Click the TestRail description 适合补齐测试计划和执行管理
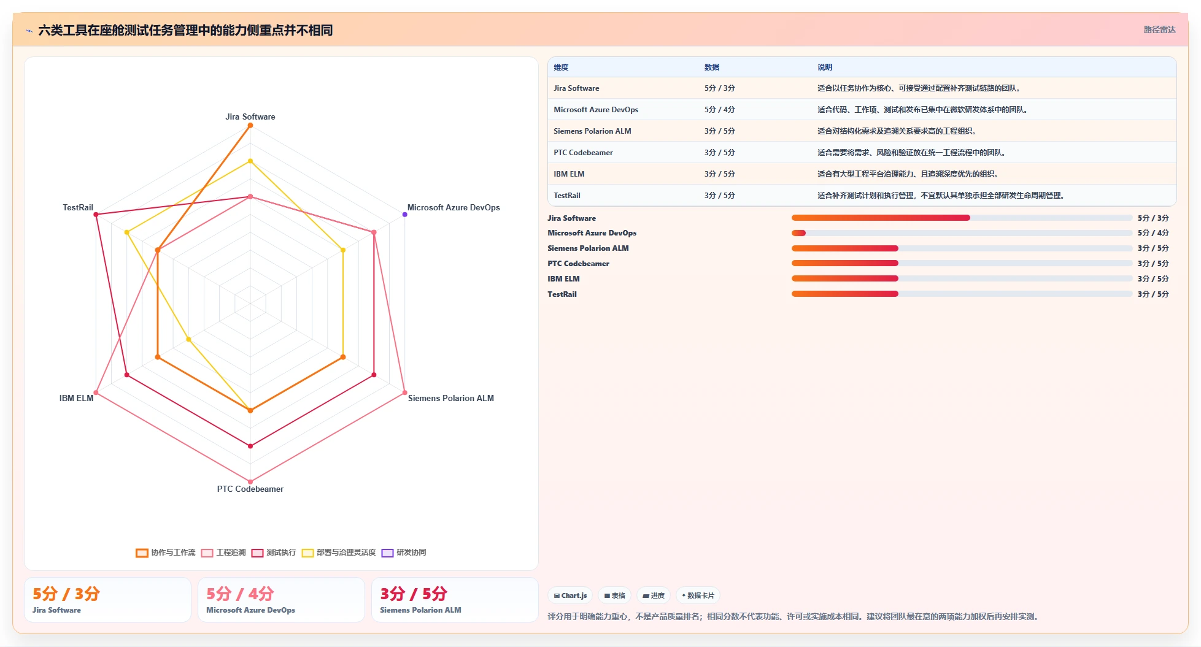The width and height of the screenshot is (1201, 647). 941,196
